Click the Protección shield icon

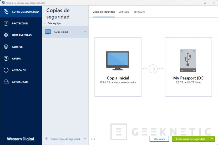(x=6, y=23)
